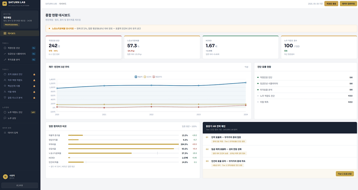Screen dimensions: 358x190
Task: Click the 노무 적합도 진단 row in 진단 모듈 현황
Action: coord(305,96)
